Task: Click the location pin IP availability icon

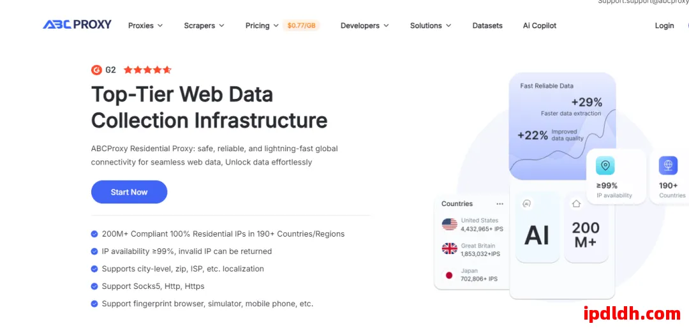Action: pyautogui.click(x=605, y=166)
